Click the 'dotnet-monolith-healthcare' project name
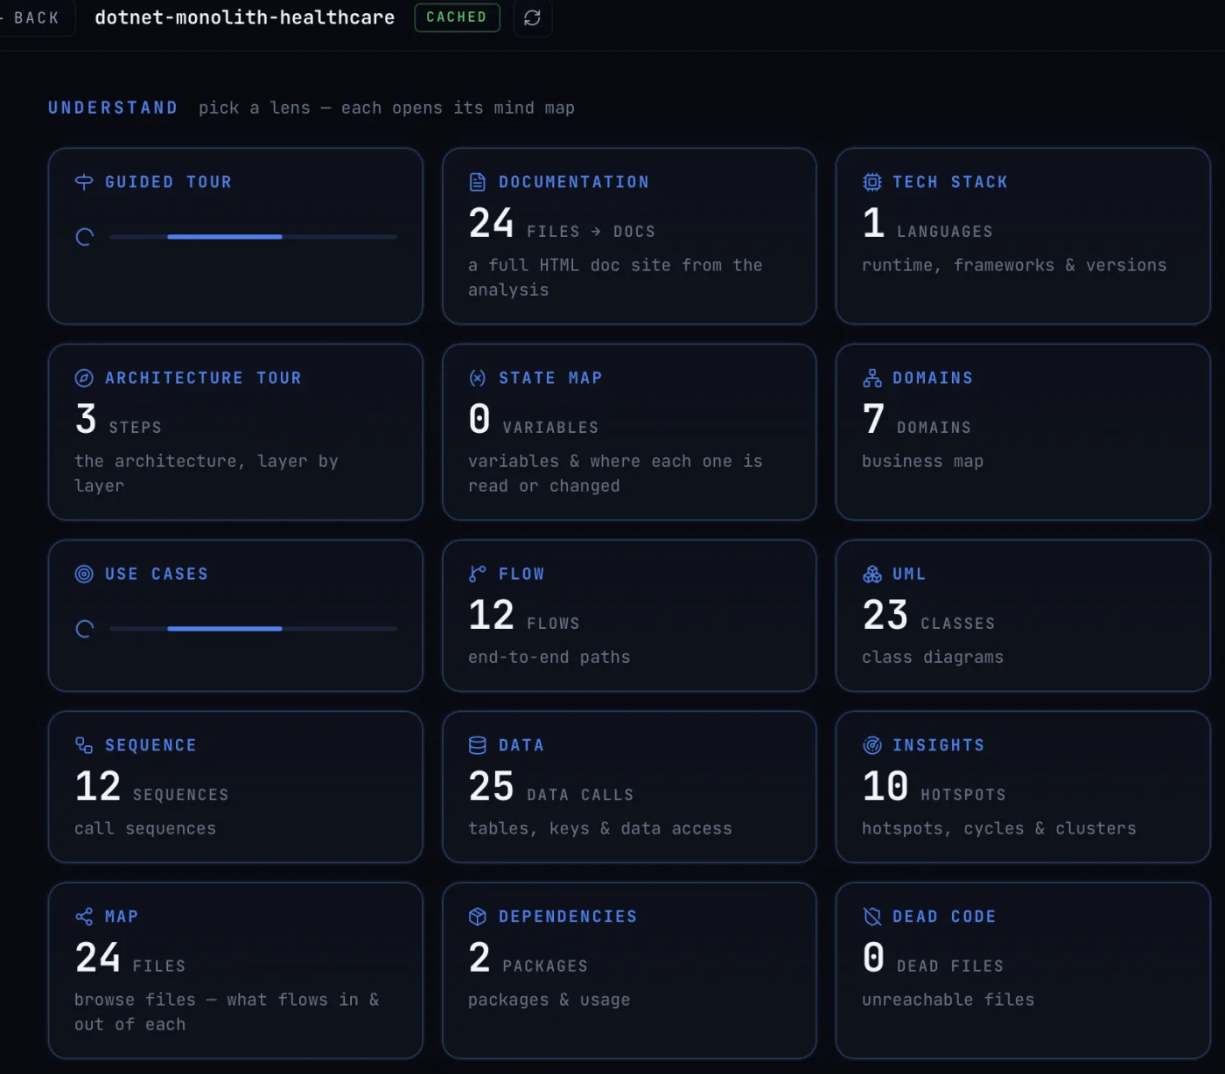This screenshot has height=1074, width=1225. (x=244, y=17)
